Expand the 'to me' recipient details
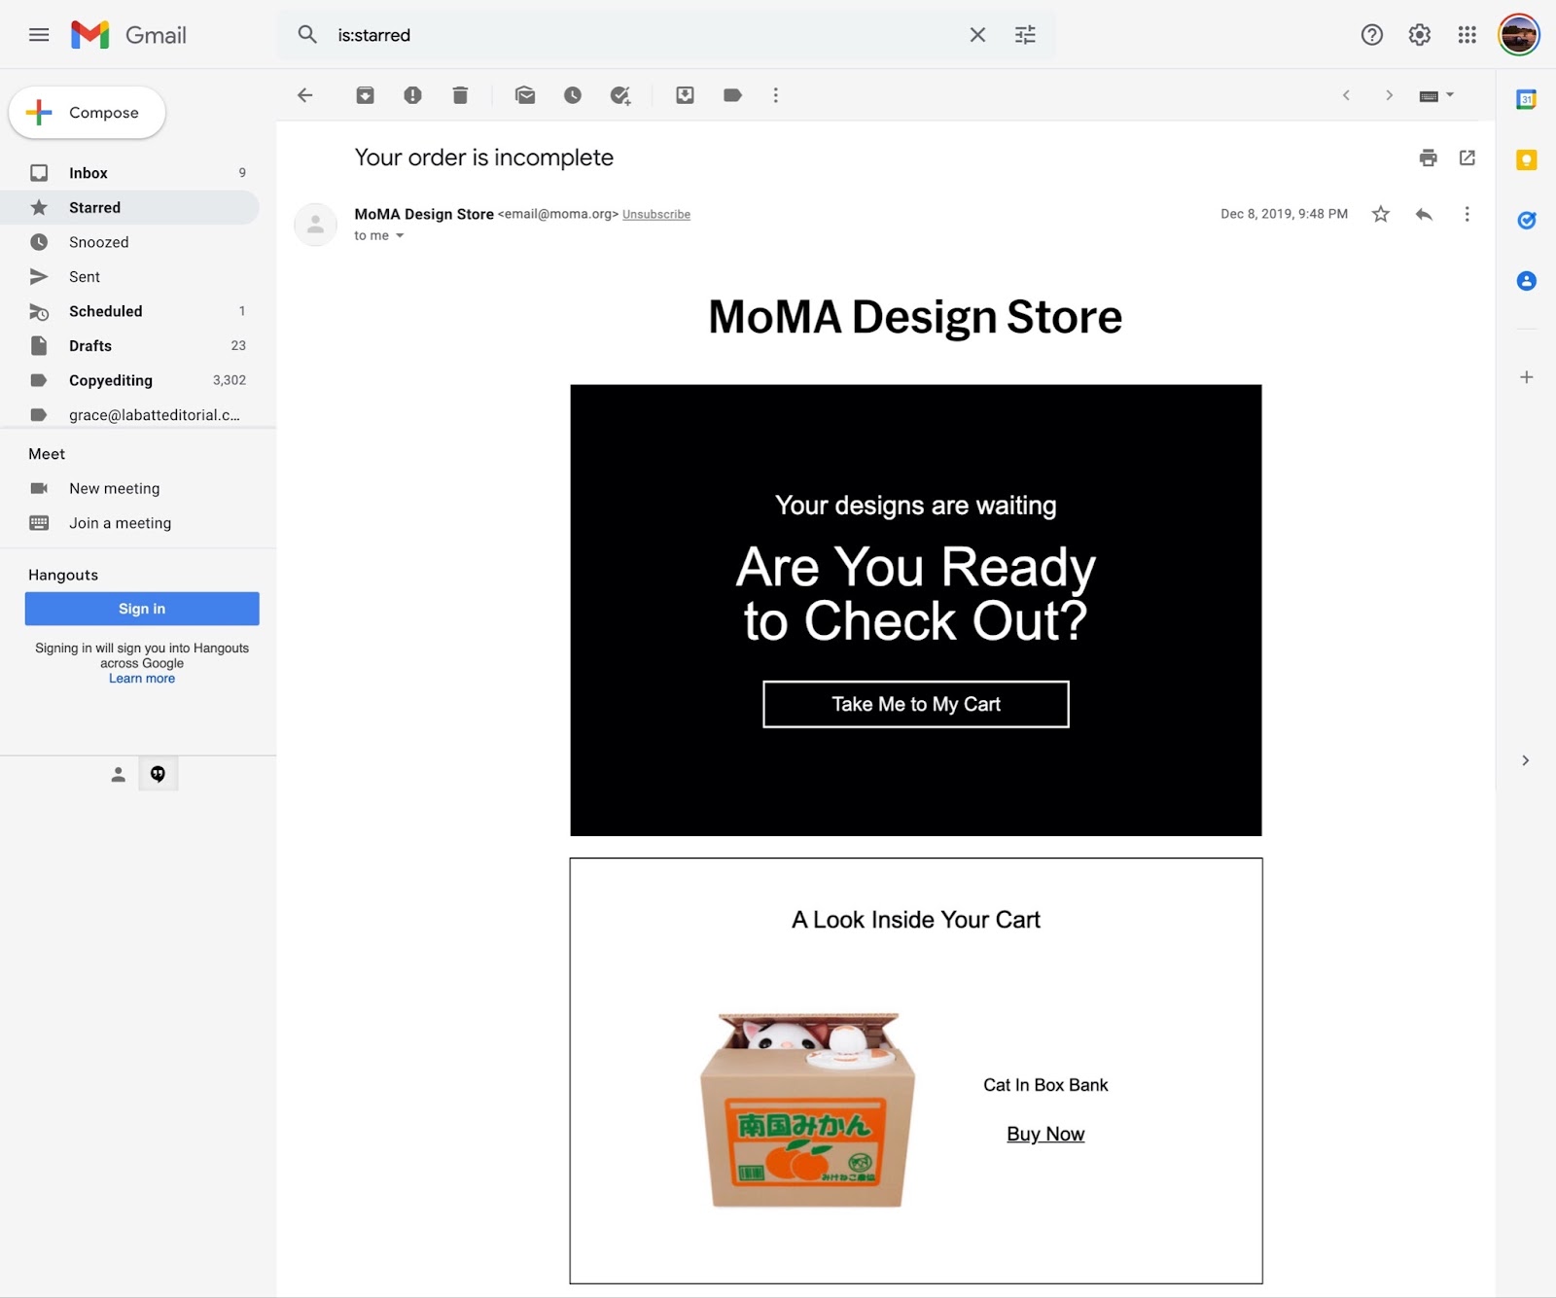The width and height of the screenshot is (1556, 1298). click(x=400, y=235)
